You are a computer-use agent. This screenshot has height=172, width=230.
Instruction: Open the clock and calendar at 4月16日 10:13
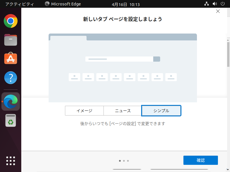(x=126, y=4)
